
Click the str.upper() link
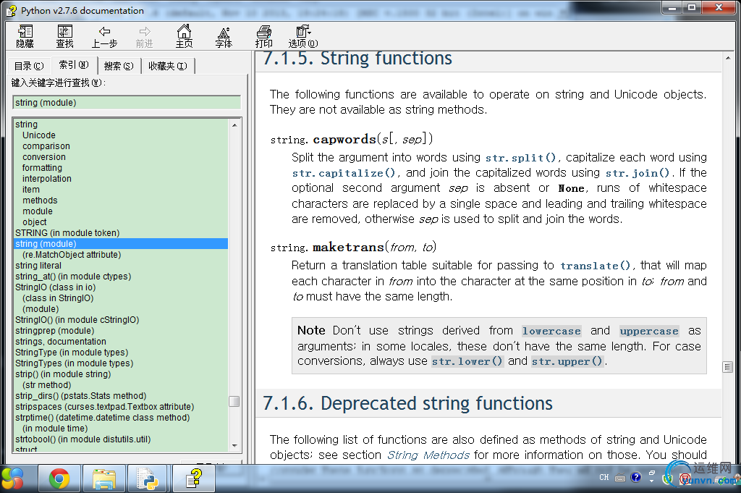click(567, 361)
